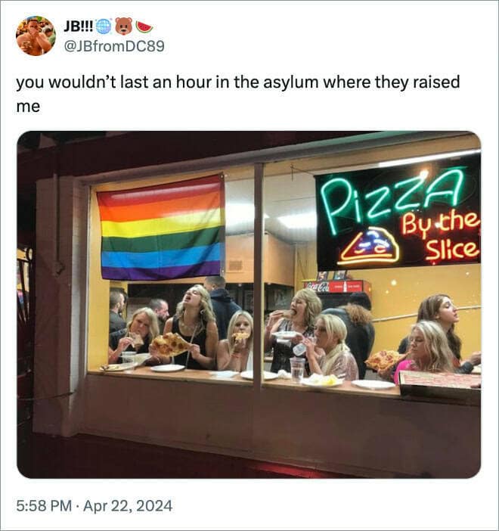Viewport: 499px width, 531px height.
Task: Click the JB!!! profile avatar picture
Action: tap(36, 36)
